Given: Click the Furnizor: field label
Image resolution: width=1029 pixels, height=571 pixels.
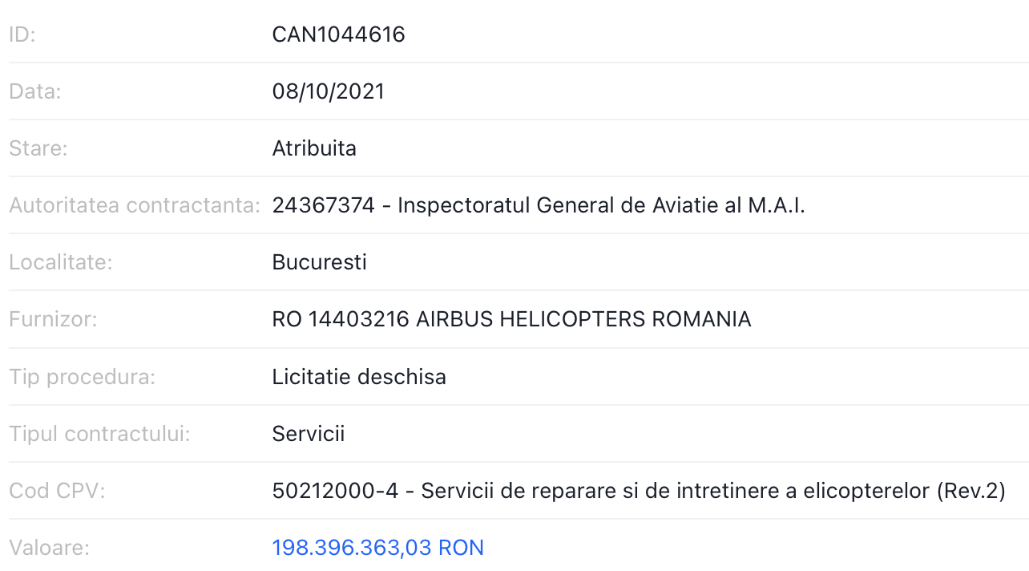Looking at the screenshot, I should point(53,319).
